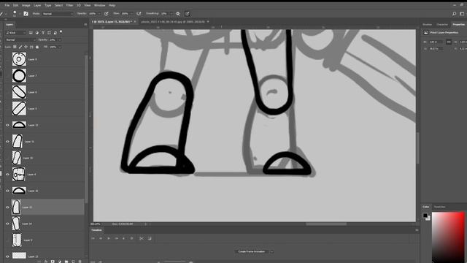The width and height of the screenshot is (467, 263).
Task: Lock transparent pixels icon
Action: coord(15,47)
